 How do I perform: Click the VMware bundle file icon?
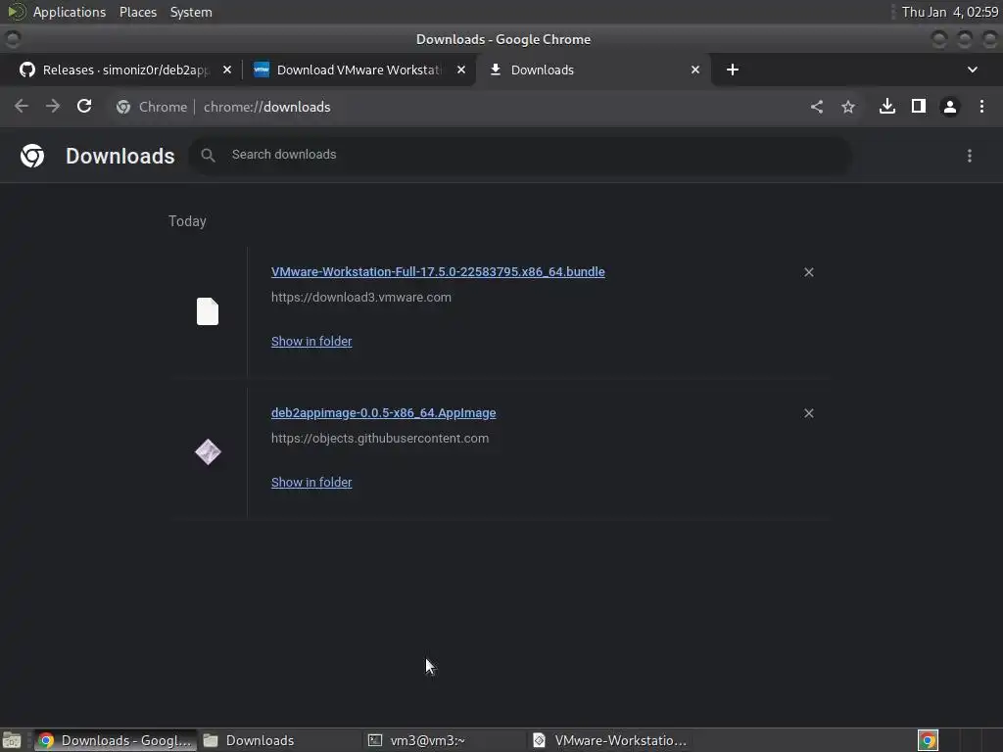(208, 311)
